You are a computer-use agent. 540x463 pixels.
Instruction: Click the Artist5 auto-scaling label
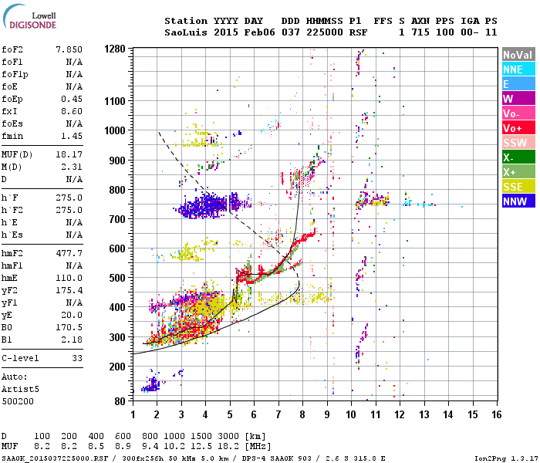click(x=20, y=389)
